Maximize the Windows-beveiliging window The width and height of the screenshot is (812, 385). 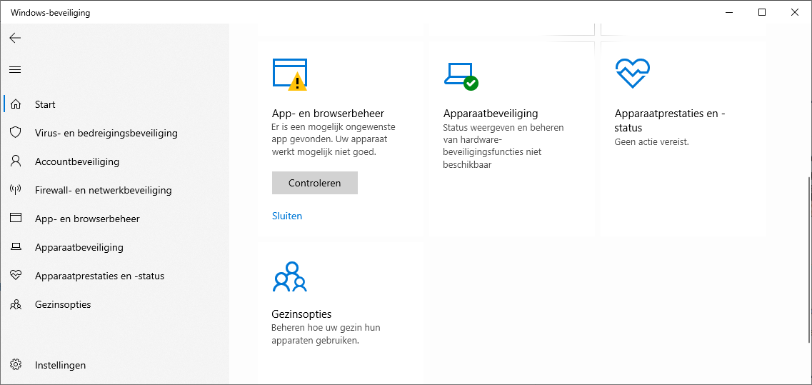(762, 12)
